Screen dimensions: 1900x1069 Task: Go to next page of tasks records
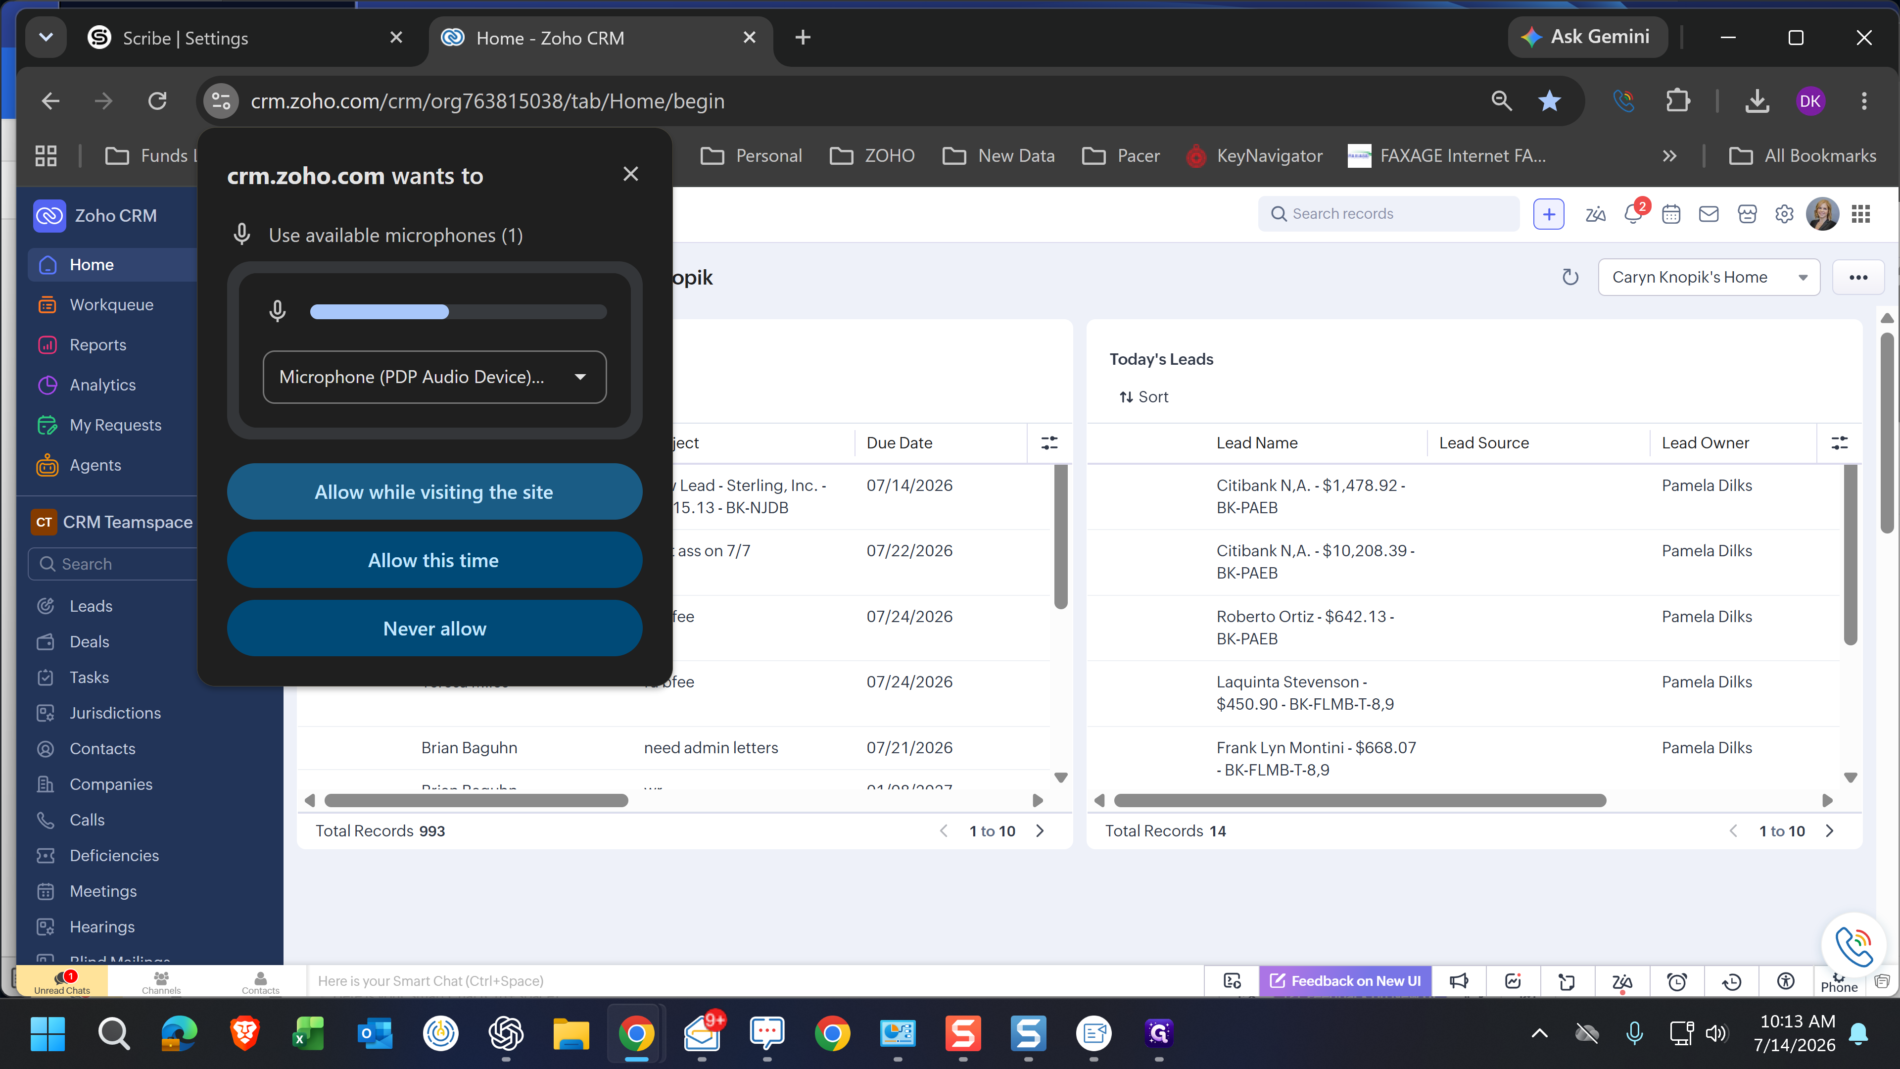click(x=1040, y=831)
